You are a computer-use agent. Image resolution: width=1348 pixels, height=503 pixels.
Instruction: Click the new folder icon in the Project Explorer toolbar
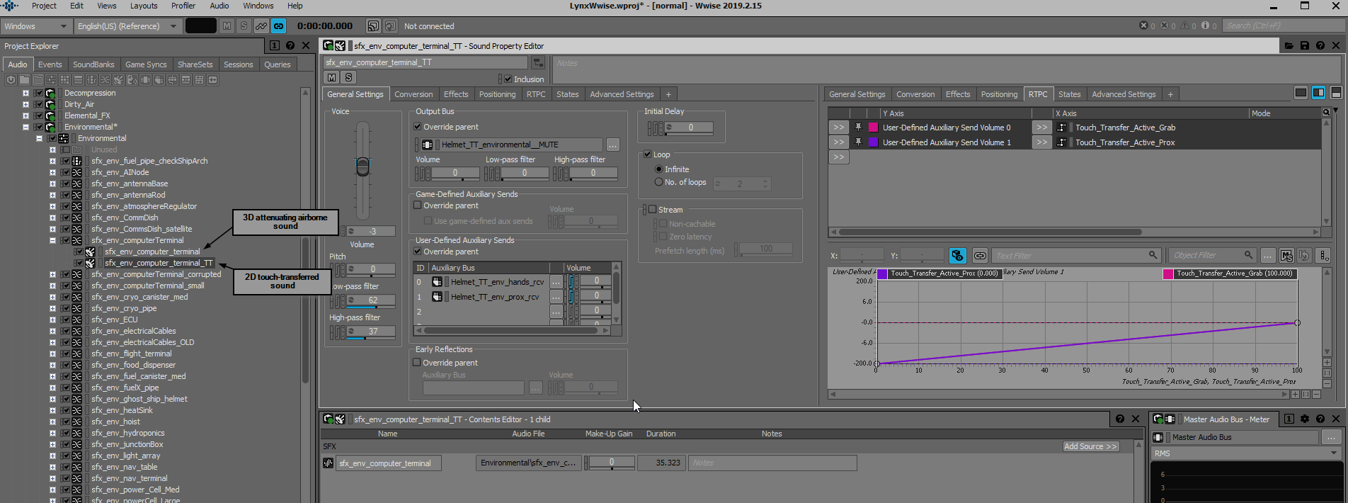point(24,80)
